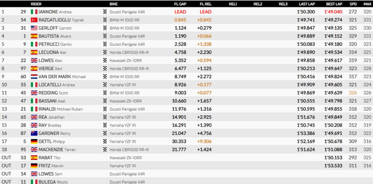Click Iannone's red best lap time 1'49.040
The width and height of the screenshot is (373, 184).
[x=333, y=12]
